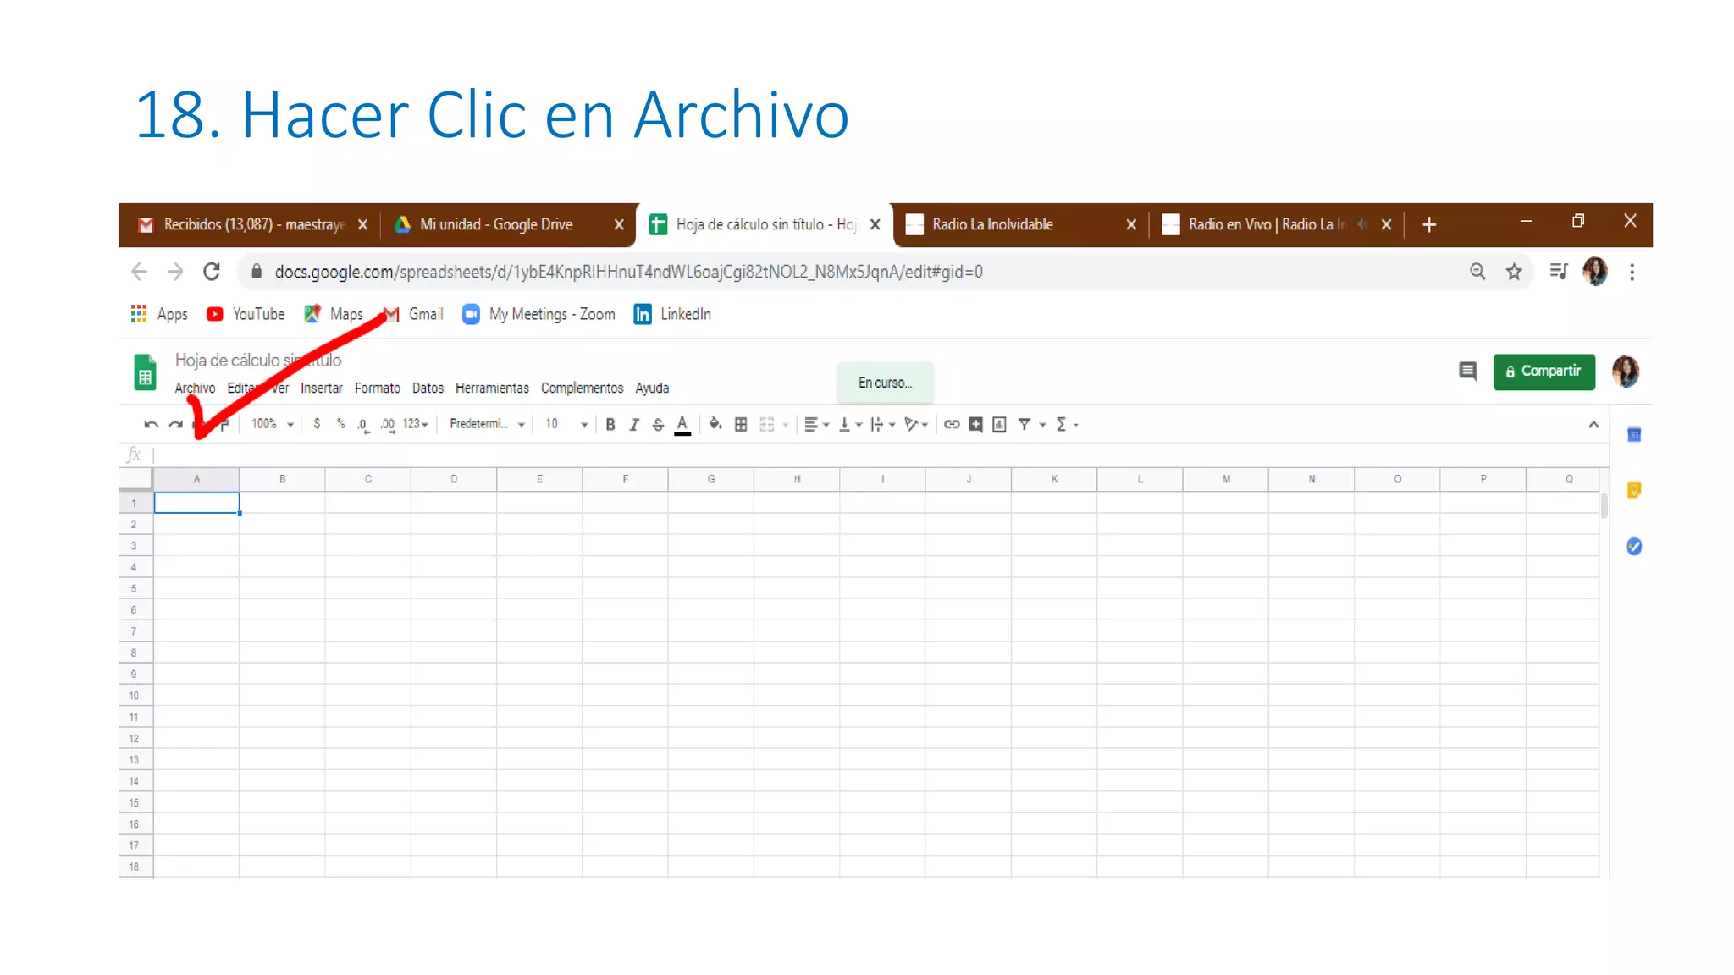
Task: Open a new browser tab
Action: 1429,225
